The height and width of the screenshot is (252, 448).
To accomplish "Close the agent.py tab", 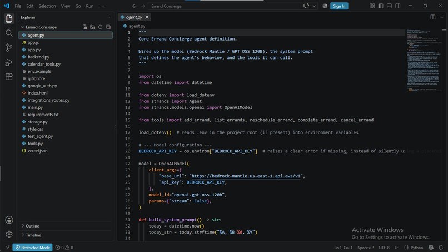I will (147, 17).
